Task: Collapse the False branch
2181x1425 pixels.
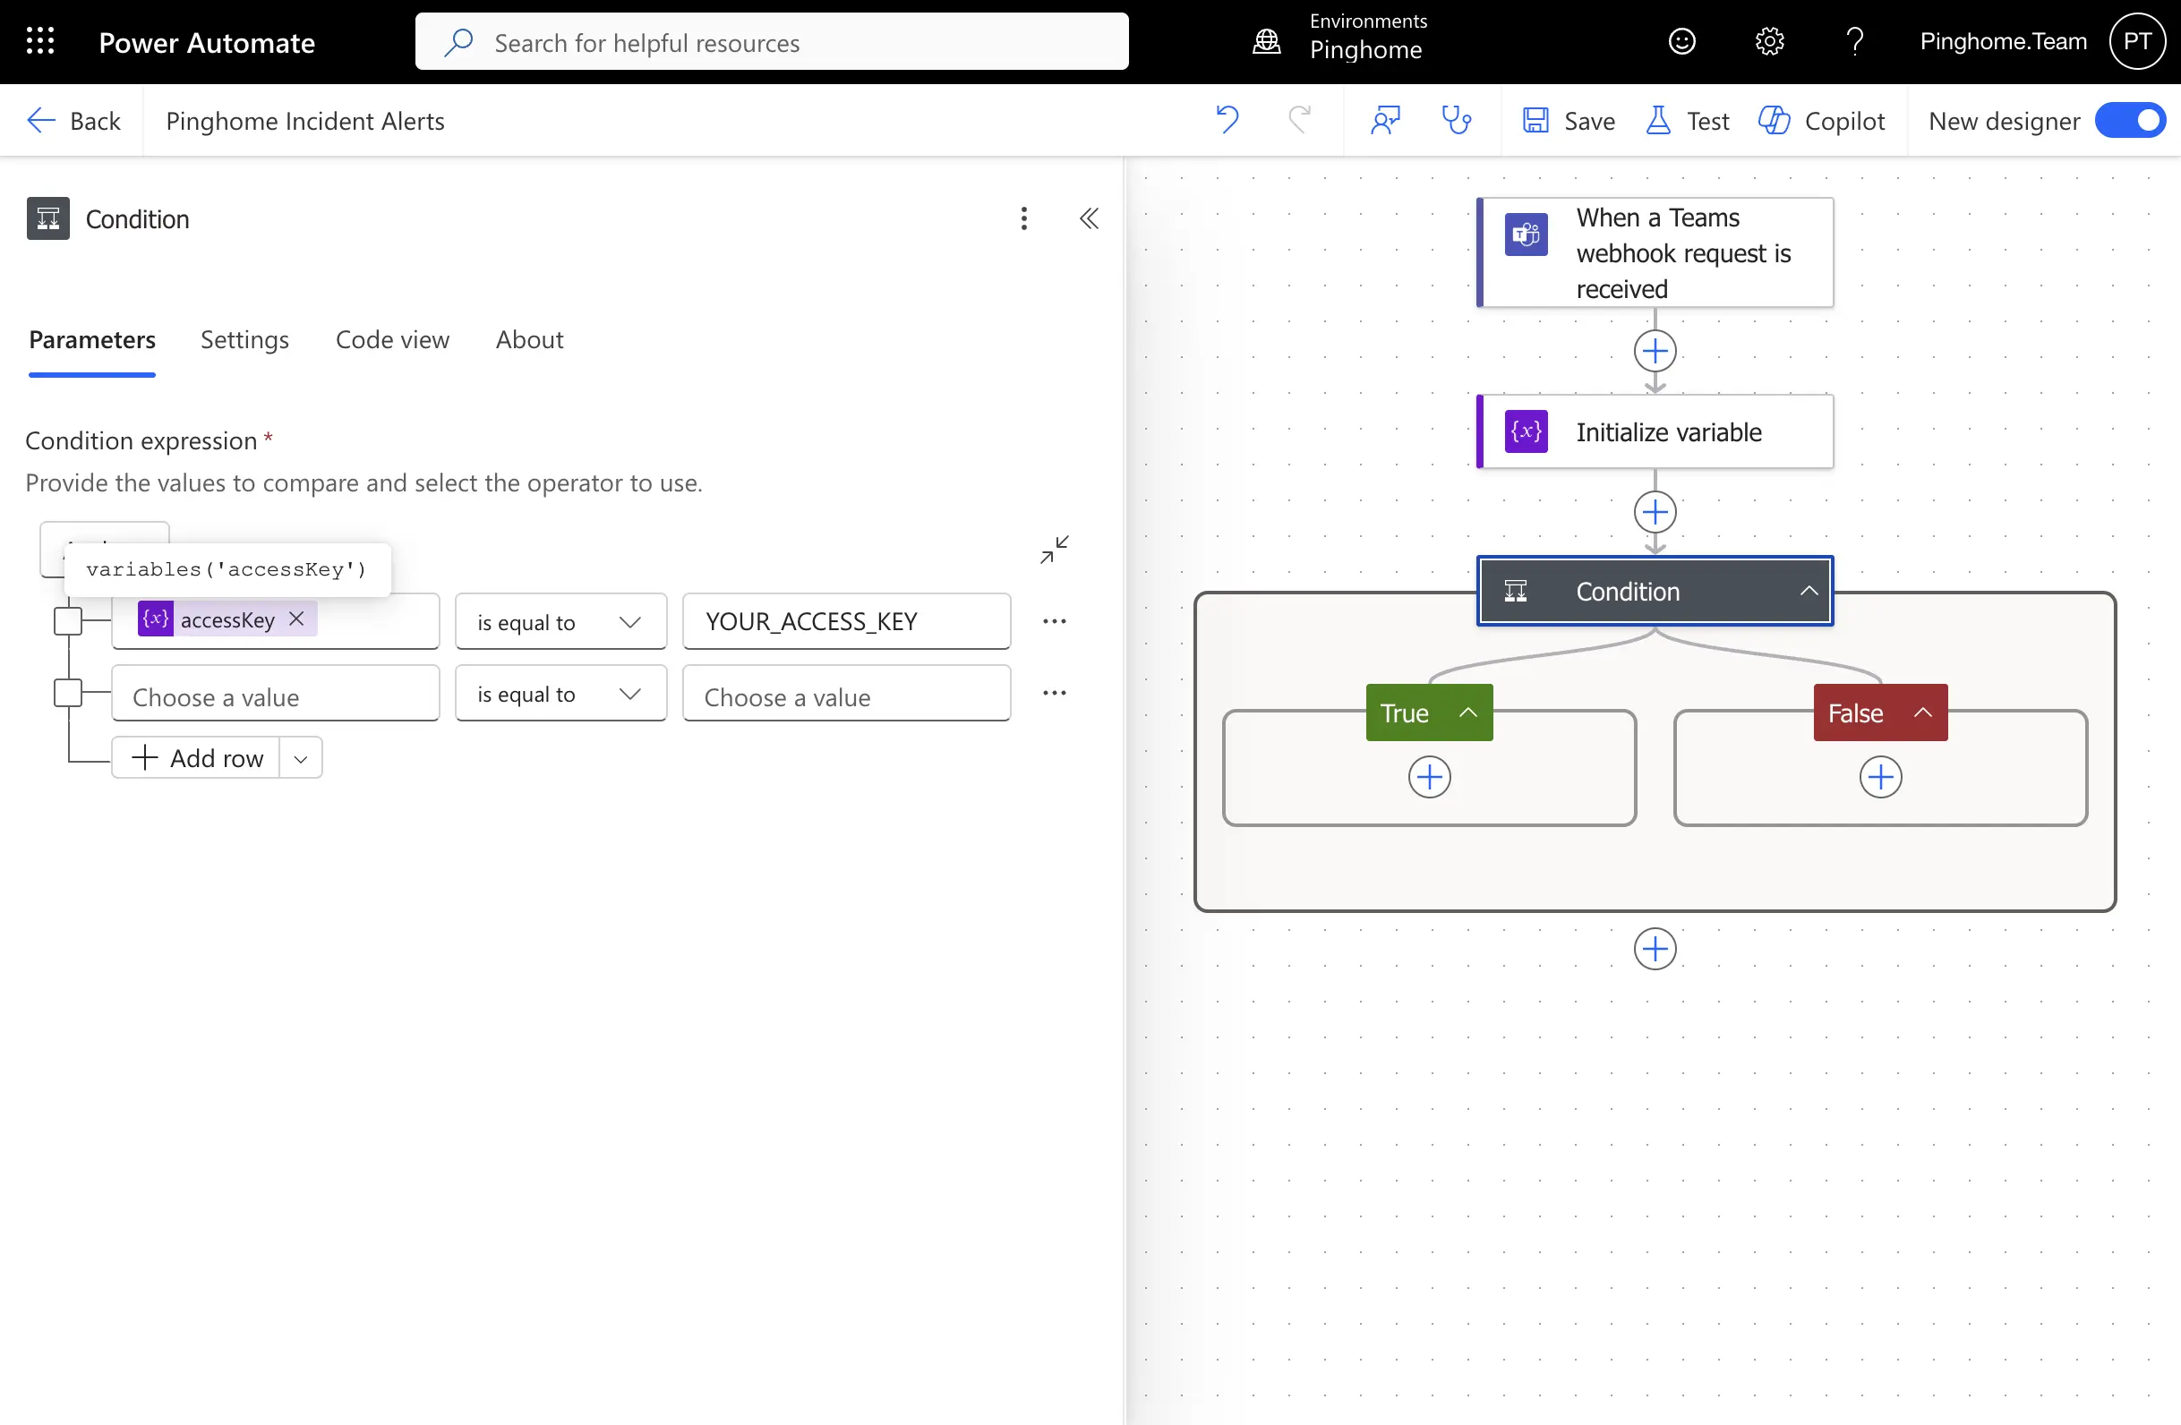Action: [x=1921, y=712]
